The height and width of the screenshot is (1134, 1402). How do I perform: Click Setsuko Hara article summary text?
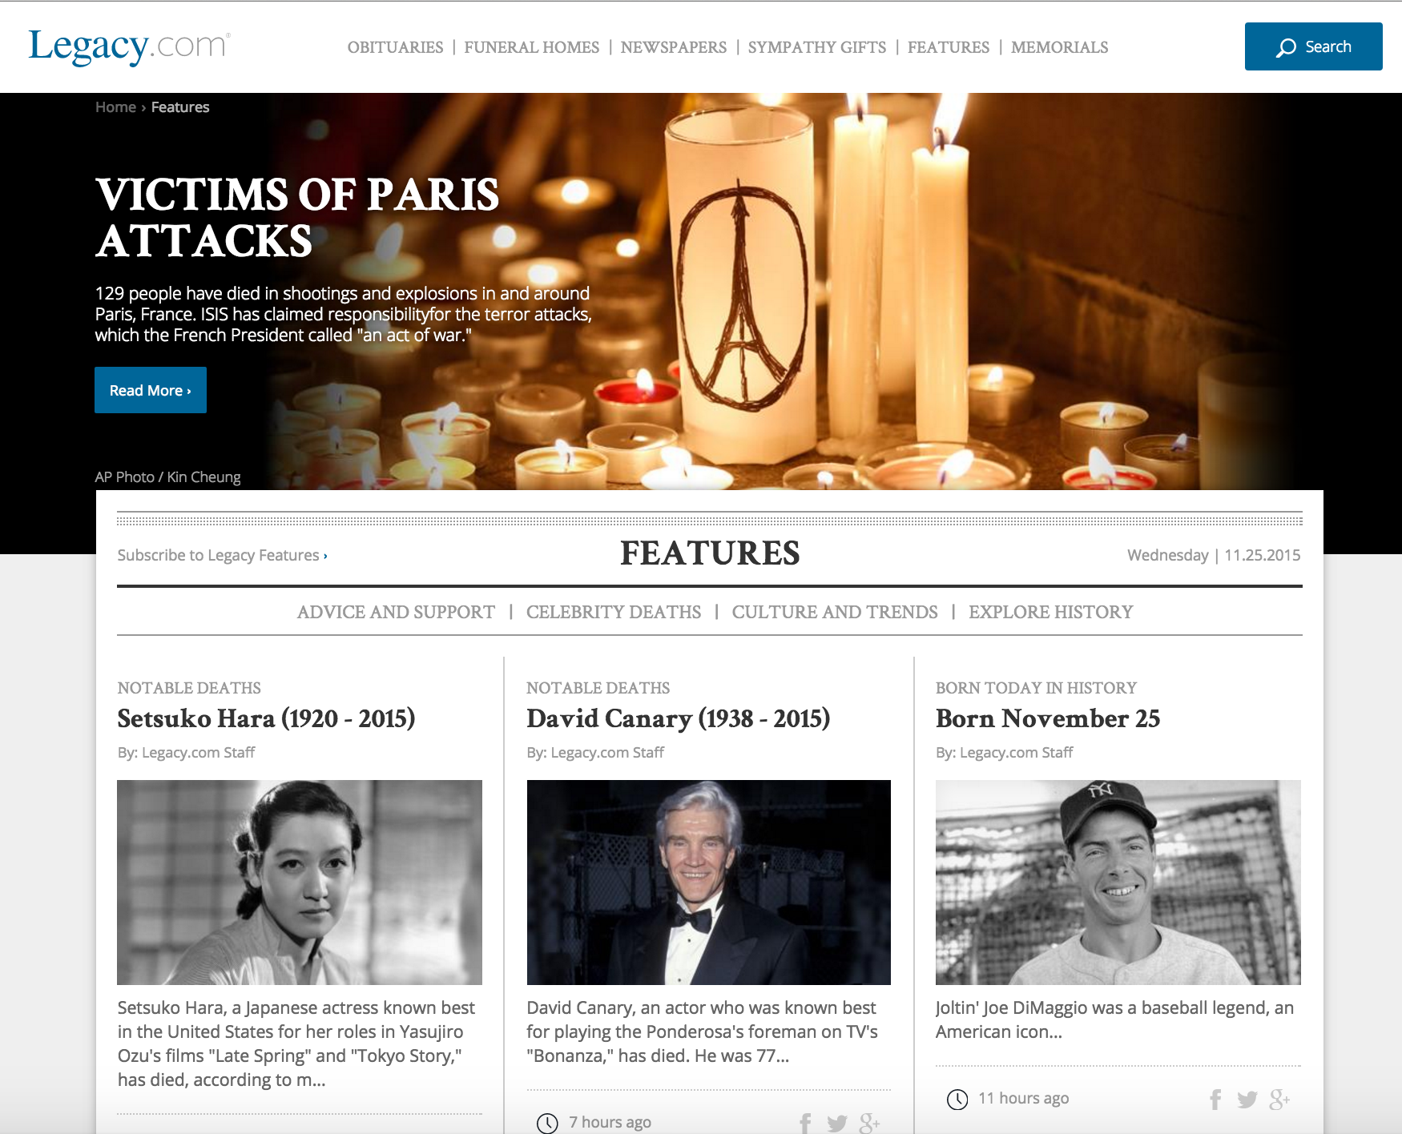296,1044
